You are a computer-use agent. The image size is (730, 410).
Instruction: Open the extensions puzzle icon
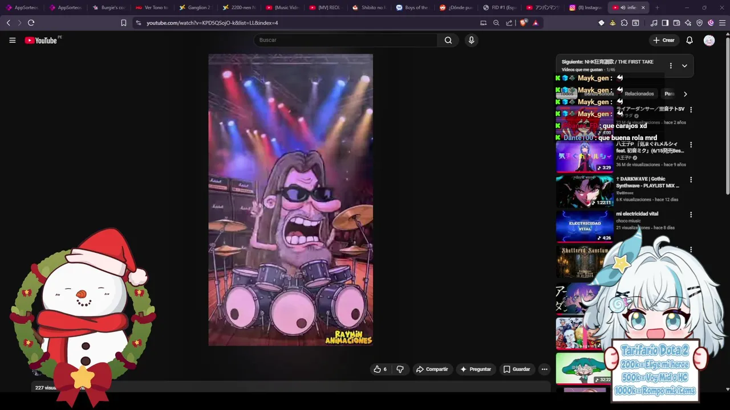[x=624, y=23]
